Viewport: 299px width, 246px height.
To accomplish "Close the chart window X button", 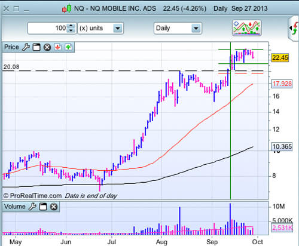I will coord(6,9).
